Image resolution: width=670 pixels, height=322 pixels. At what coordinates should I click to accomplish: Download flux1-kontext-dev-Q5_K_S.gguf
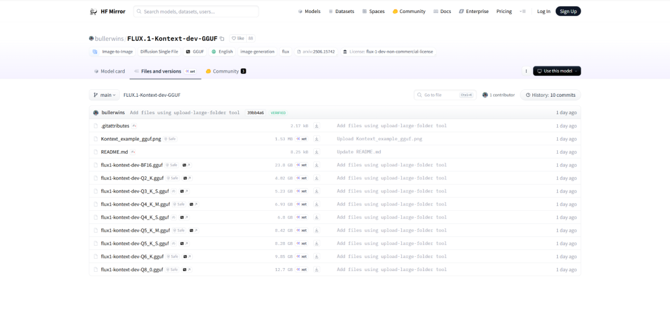coord(316,243)
